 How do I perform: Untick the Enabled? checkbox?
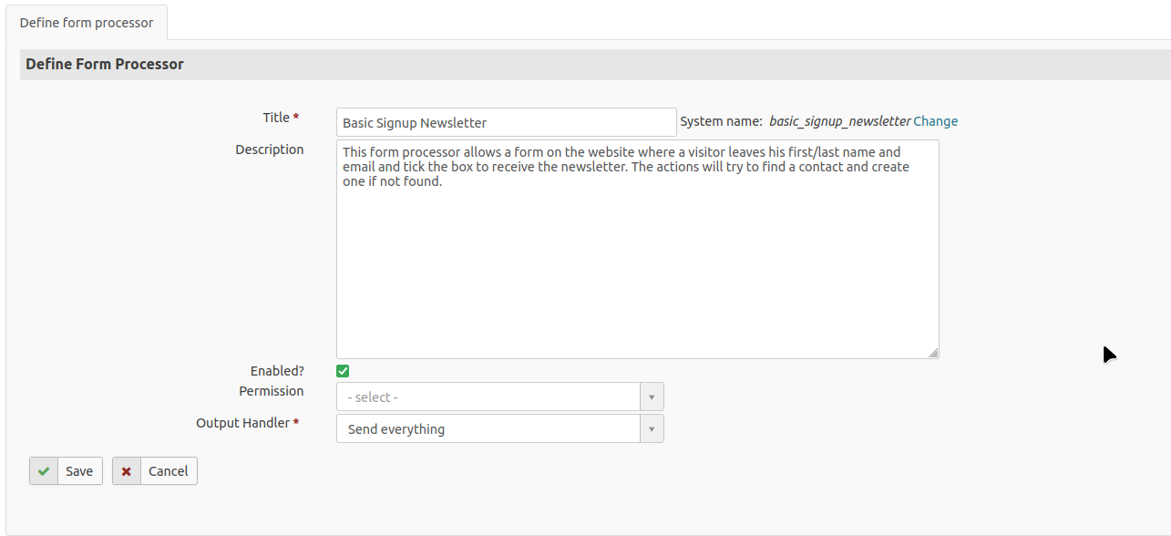tap(343, 371)
